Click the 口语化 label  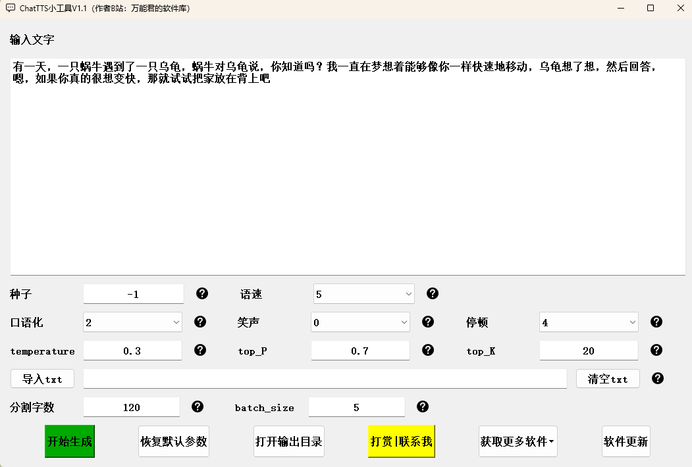tap(26, 322)
